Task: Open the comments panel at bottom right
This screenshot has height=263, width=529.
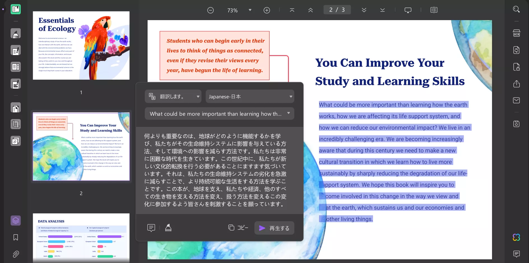Action: point(516,254)
